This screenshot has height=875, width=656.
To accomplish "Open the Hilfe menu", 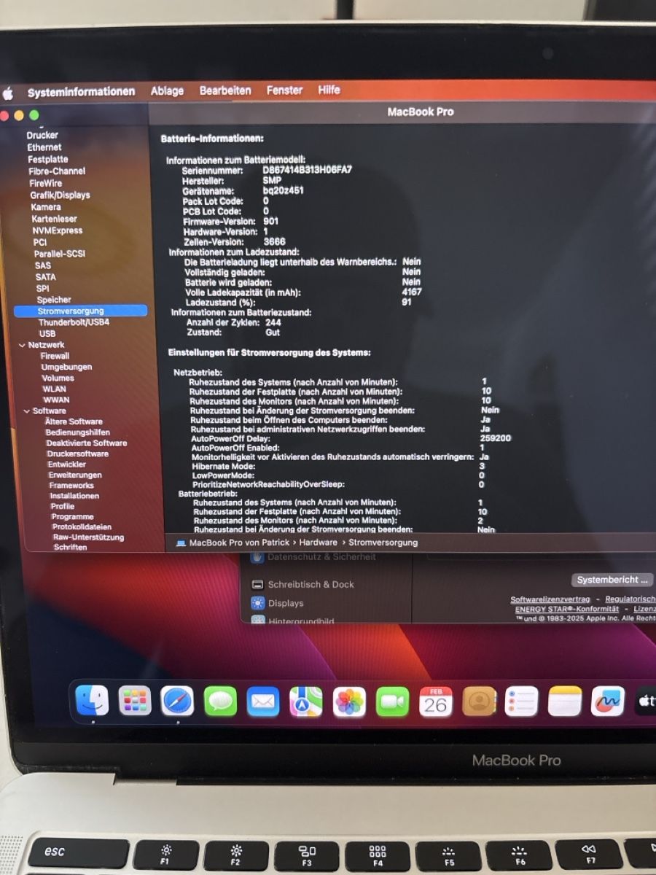I will click(x=329, y=90).
